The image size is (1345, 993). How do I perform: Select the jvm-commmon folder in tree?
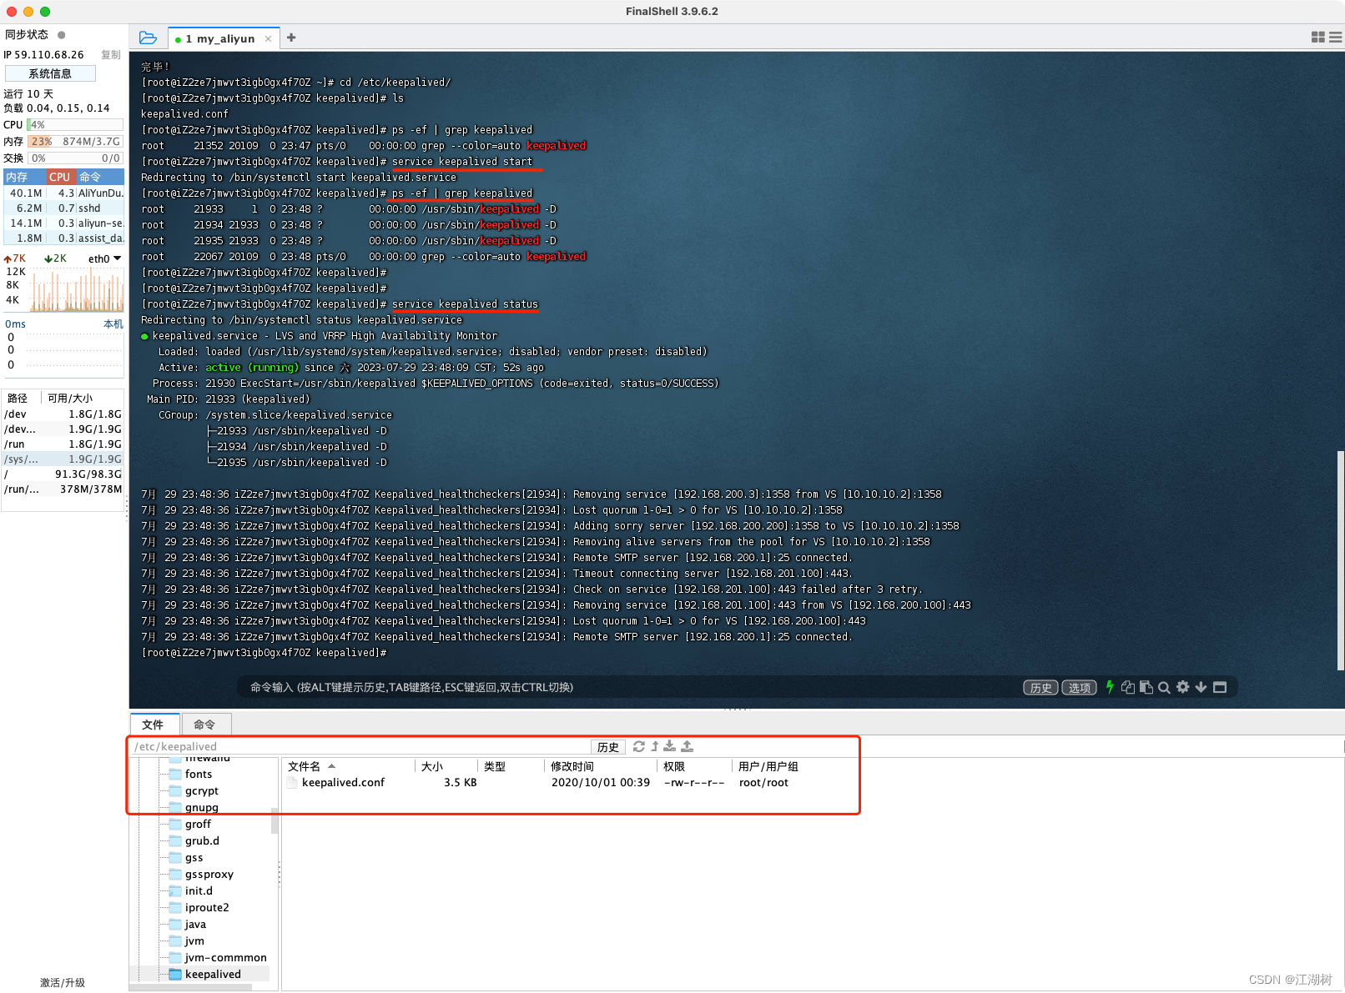pyautogui.click(x=225, y=957)
